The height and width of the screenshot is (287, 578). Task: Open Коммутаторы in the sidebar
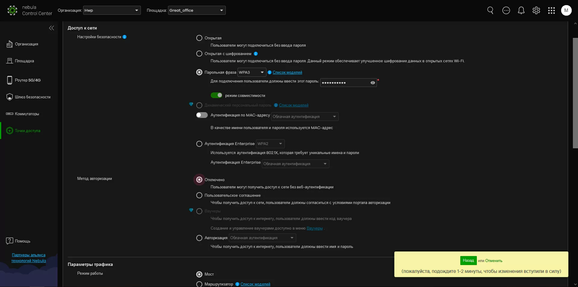[x=27, y=114]
